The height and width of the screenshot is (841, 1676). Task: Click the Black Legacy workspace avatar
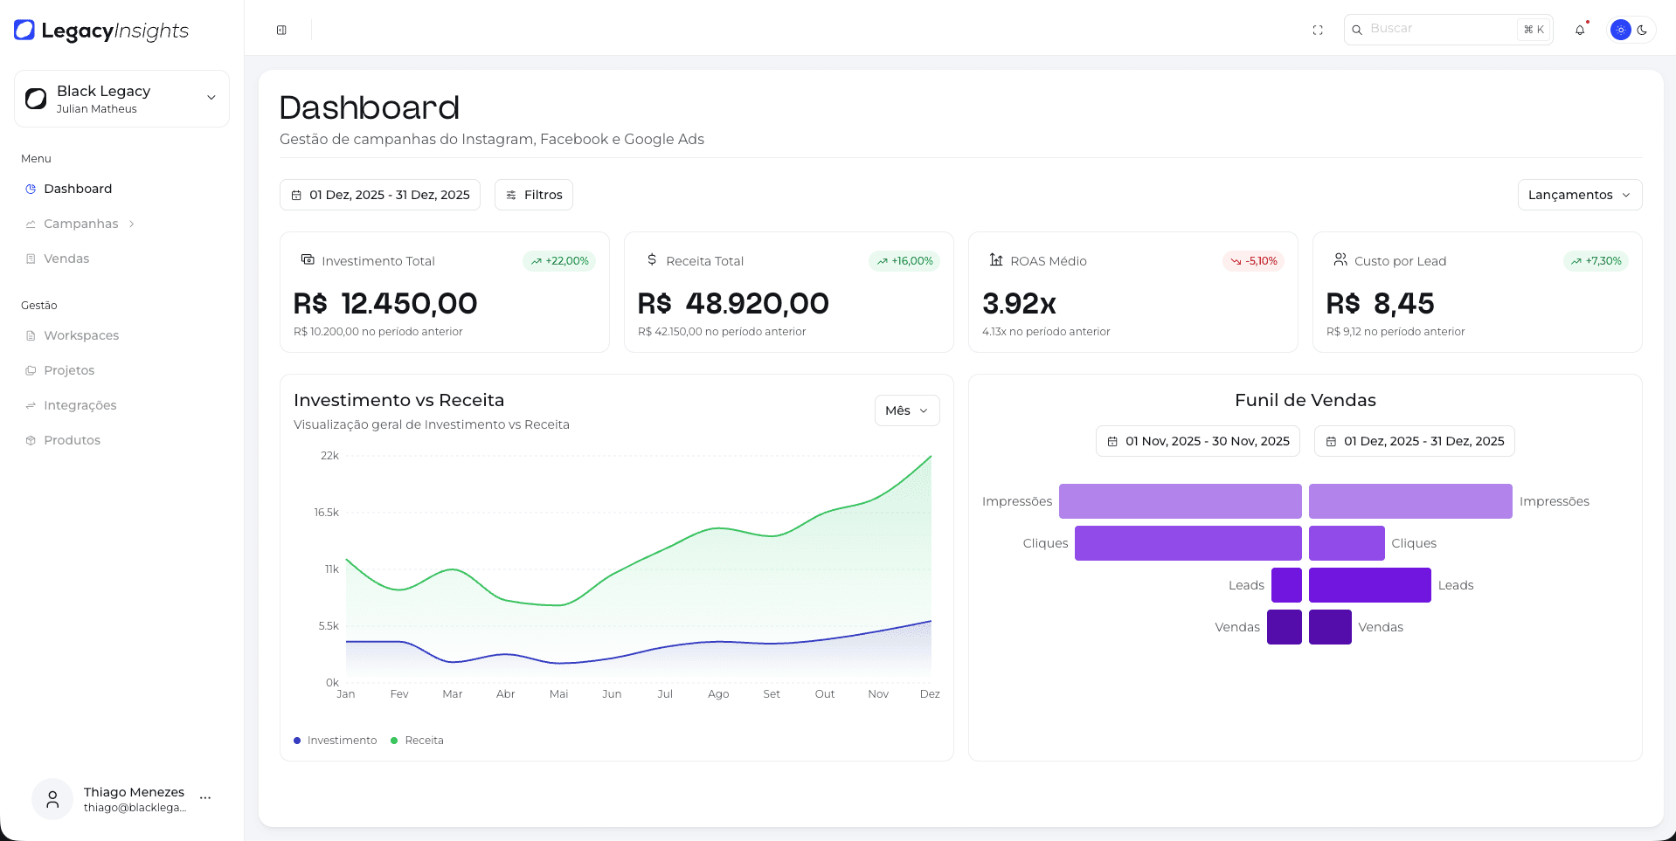pyautogui.click(x=36, y=98)
